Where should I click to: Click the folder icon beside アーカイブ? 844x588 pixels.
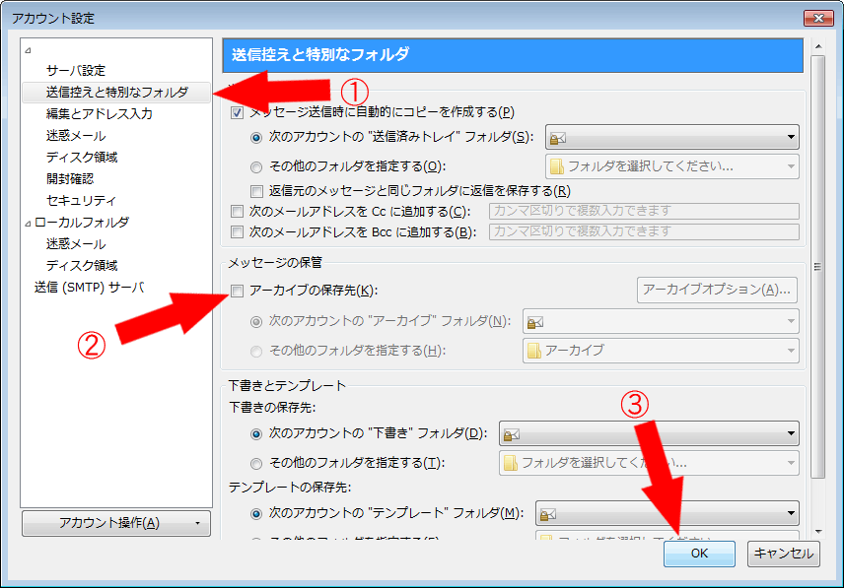tap(534, 351)
